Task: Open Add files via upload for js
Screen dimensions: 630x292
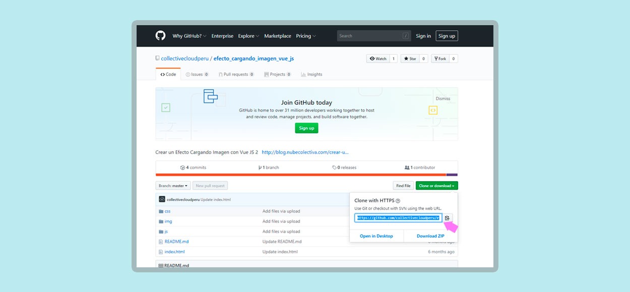Action: pos(281,232)
